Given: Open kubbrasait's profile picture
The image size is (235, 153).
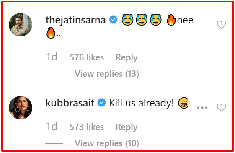Looking at the screenshot, I should point(21,108).
